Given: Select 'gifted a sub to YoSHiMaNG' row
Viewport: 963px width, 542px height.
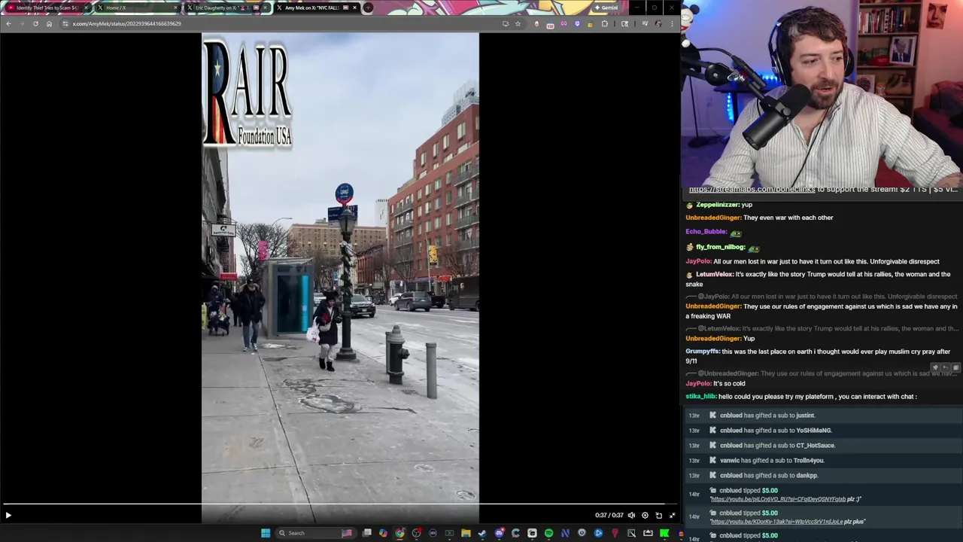Looking at the screenshot, I should pyautogui.click(x=823, y=431).
